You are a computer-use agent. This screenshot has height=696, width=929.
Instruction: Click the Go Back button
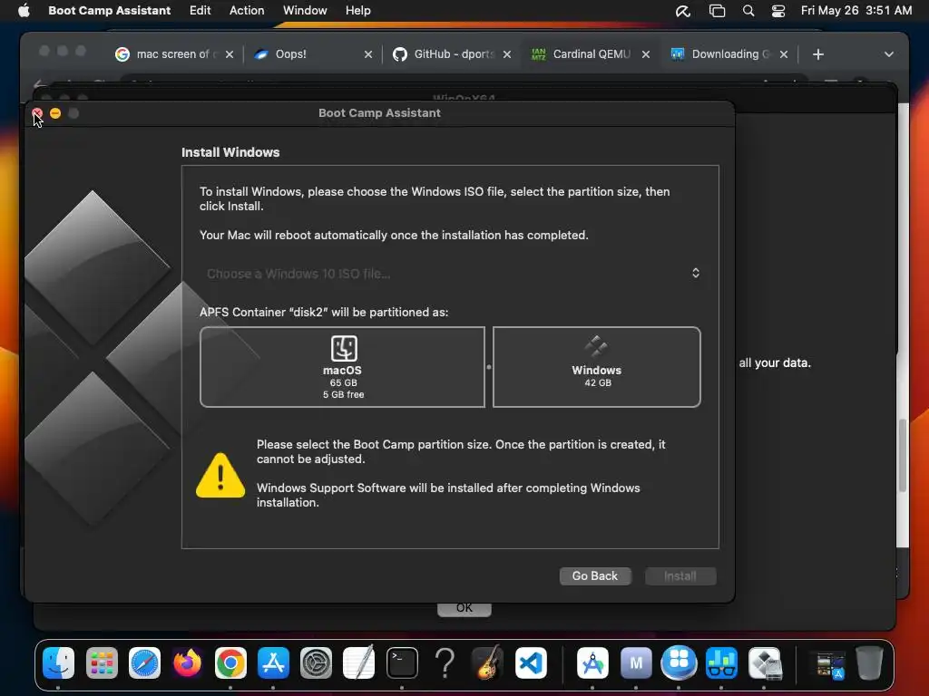595,575
